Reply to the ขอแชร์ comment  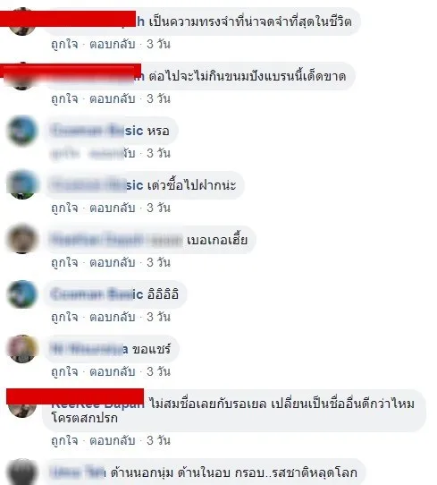[112, 371]
